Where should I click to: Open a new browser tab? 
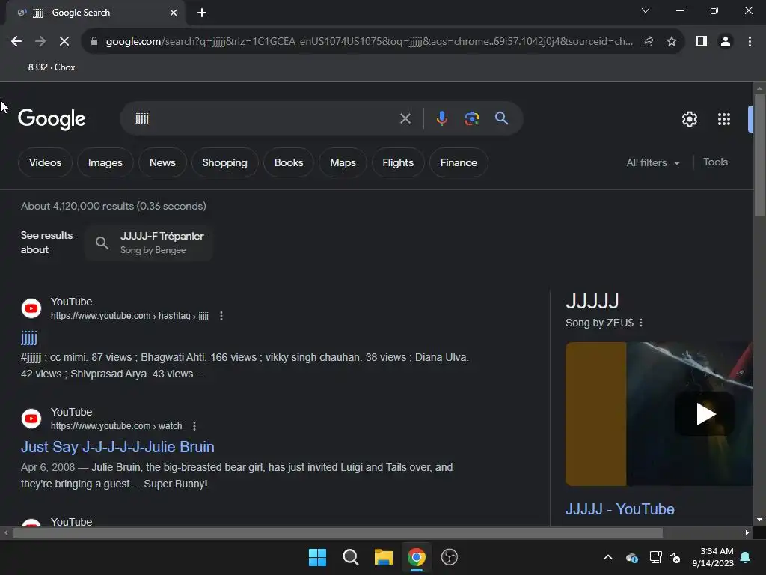pyautogui.click(x=202, y=13)
